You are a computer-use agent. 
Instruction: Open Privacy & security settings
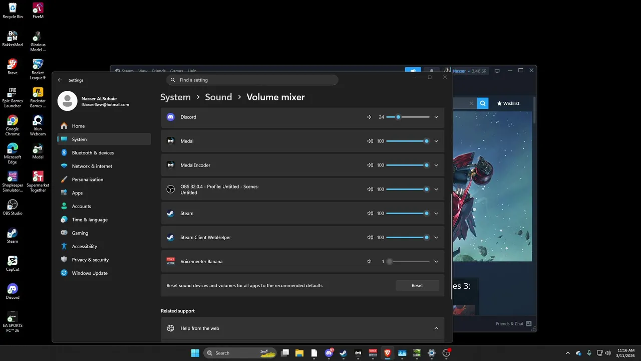[x=104, y=260]
